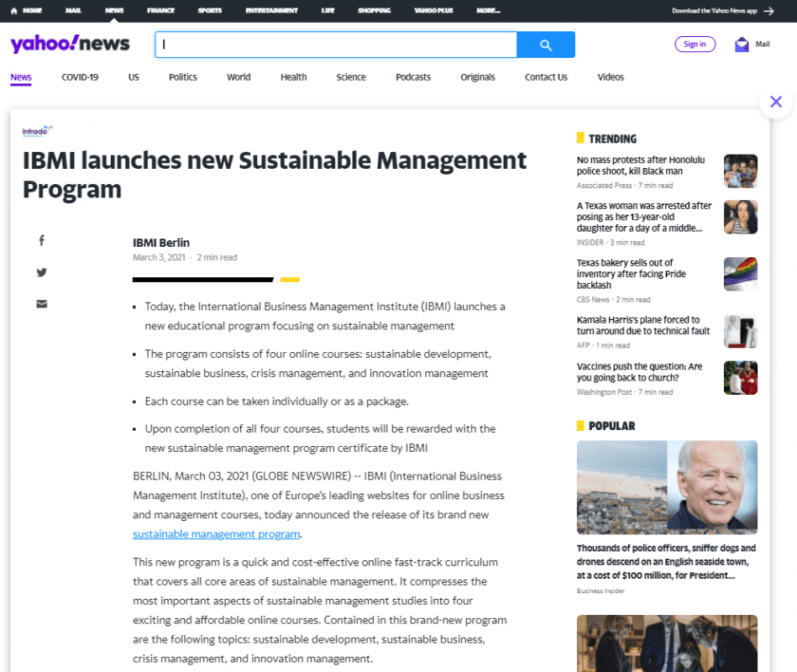Open LIFE in top navigation bar
Viewport: 797px width, 672px height.
(328, 11)
